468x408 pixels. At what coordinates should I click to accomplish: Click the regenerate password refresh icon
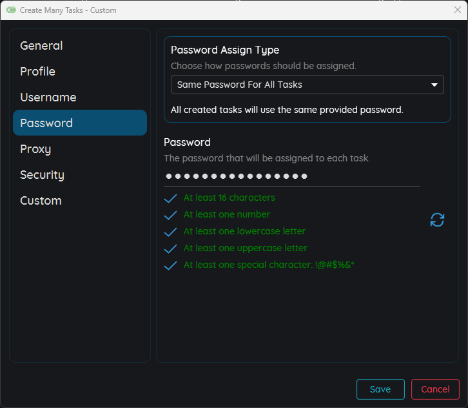(437, 220)
